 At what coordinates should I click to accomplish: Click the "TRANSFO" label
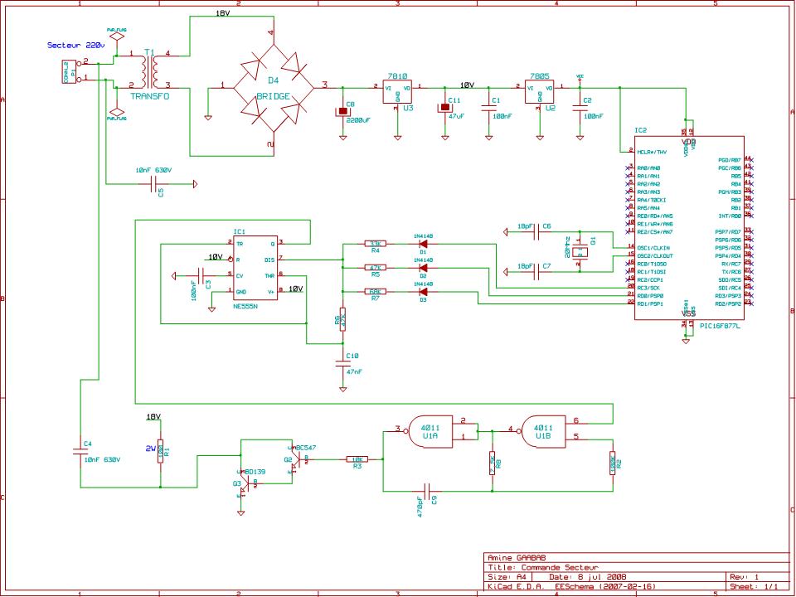[x=150, y=96]
